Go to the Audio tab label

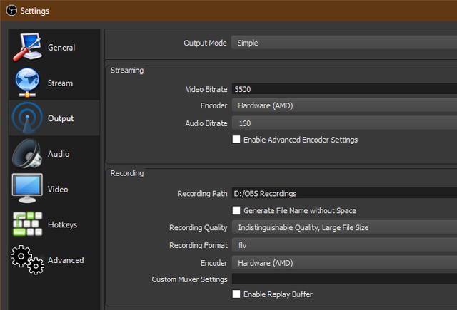click(x=59, y=154)
